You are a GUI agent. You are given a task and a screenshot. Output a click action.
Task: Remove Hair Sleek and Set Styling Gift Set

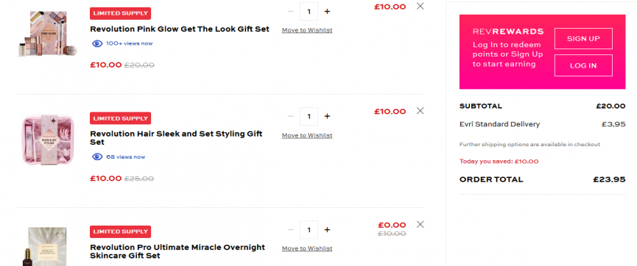420,111
